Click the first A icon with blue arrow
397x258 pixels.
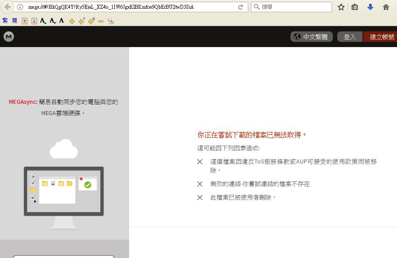tap(43, 21)
